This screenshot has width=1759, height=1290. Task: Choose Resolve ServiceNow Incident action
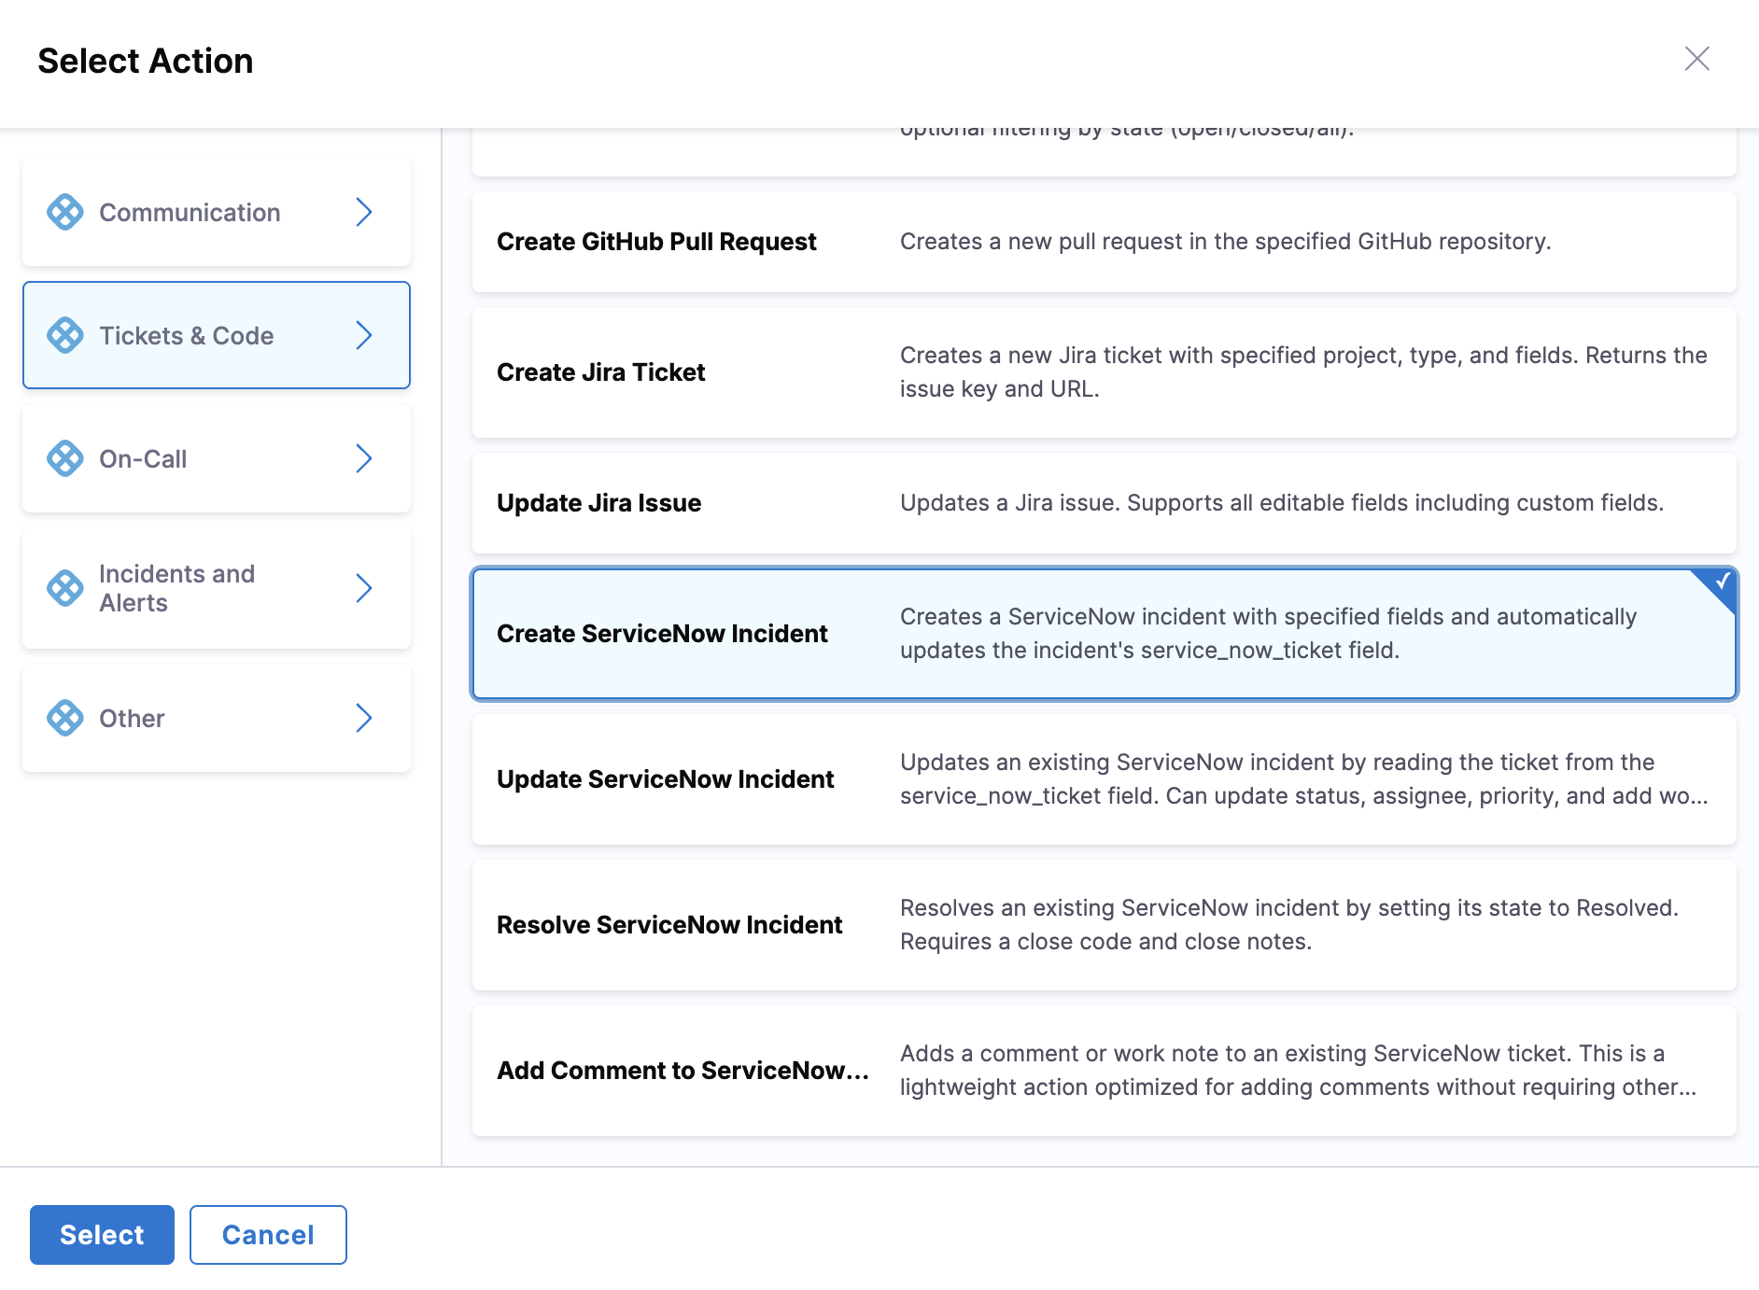(1104, 925)
